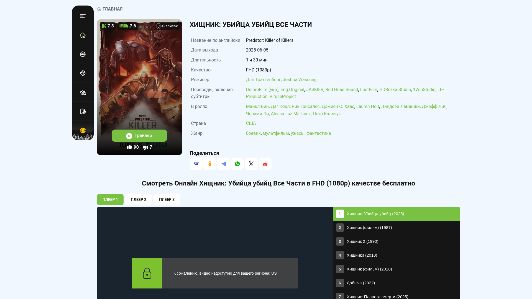Open actor Рик Гонсалес link

pyautogui.click(x=306, y=107)
